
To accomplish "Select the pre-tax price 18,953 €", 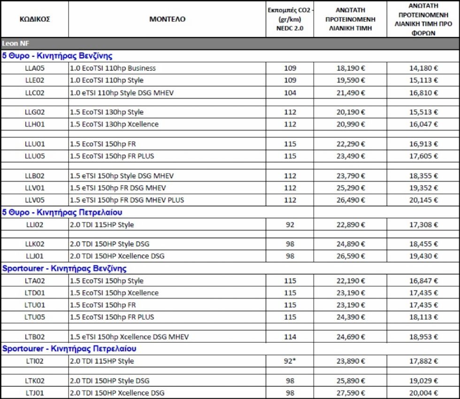I will [x=423, y=337].
